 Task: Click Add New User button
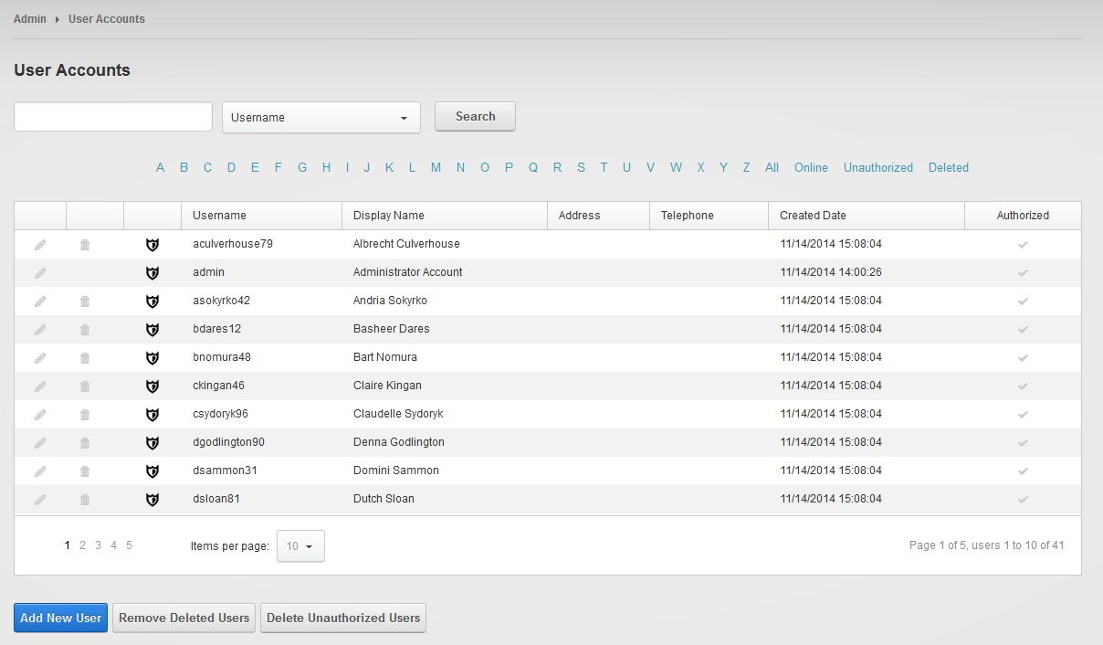click(61, 618)
